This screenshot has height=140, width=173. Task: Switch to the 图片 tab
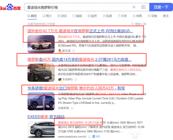(47, 16)
